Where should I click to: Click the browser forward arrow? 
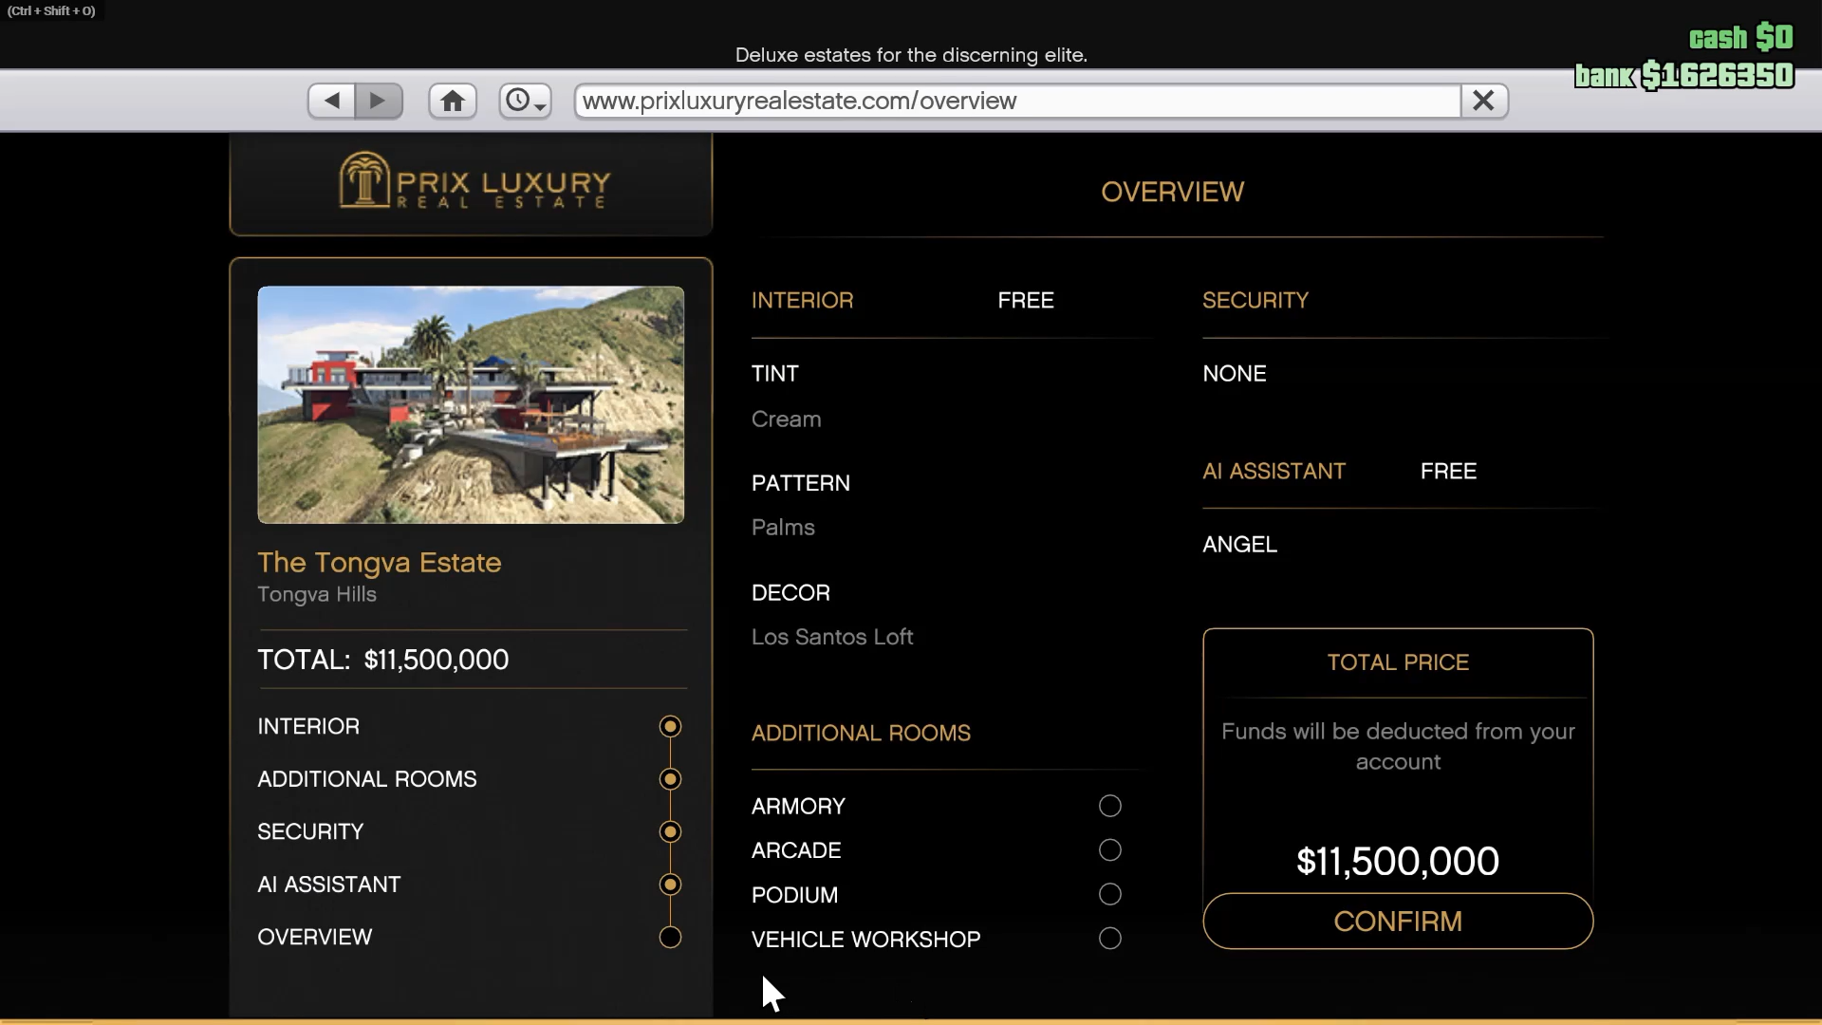coord(378,101)
